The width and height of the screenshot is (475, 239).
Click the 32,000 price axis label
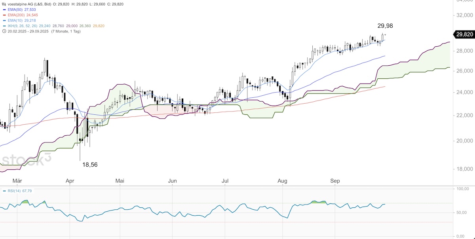coord(465,15)
